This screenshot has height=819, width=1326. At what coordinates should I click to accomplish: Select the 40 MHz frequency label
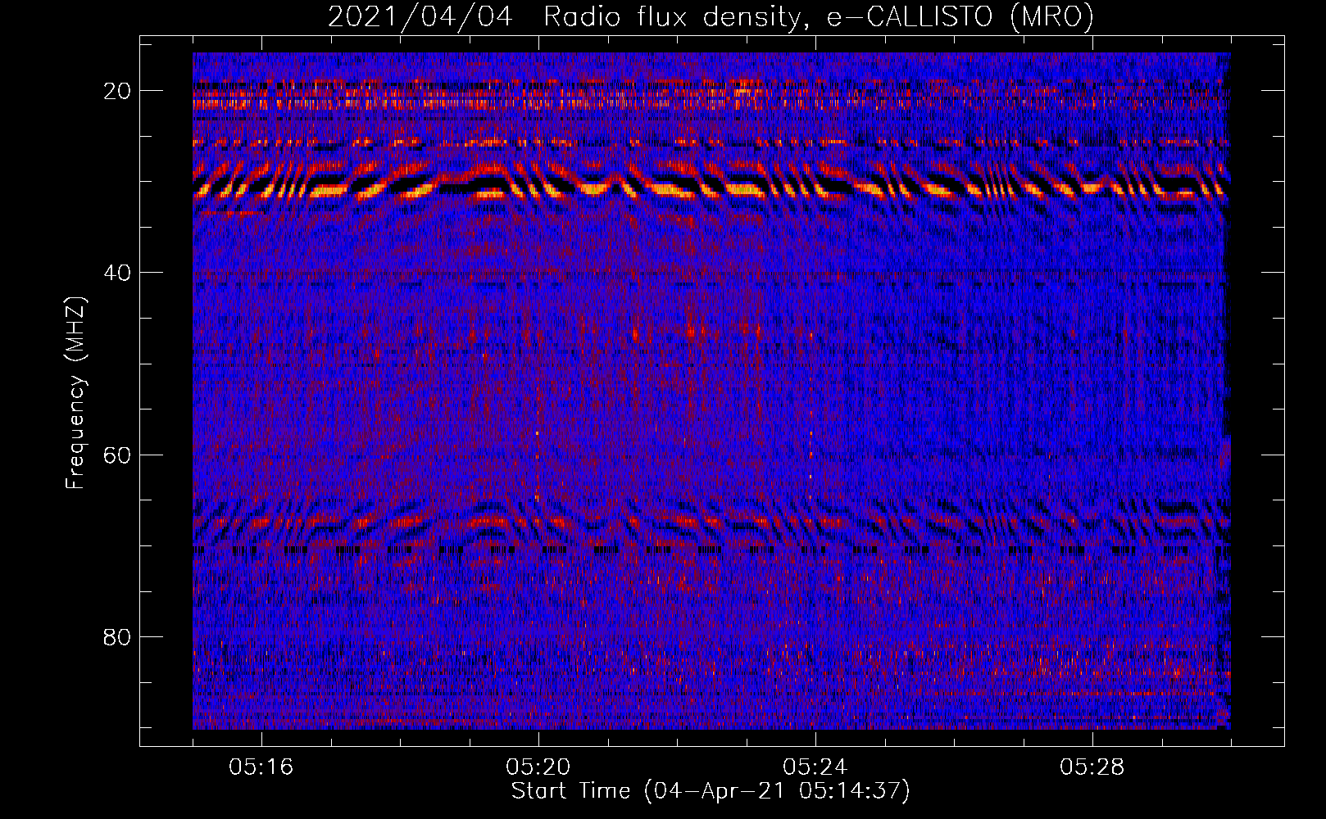[x=117, y=273]
